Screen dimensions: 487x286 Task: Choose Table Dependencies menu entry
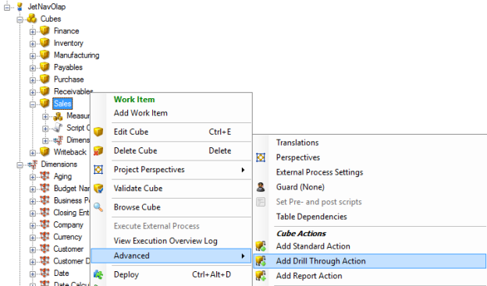[311, 217]
